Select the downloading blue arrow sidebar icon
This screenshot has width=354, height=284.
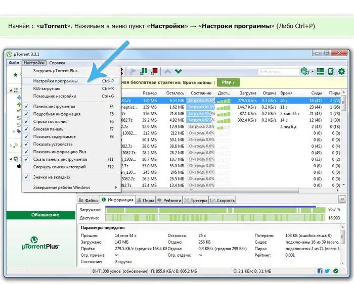[19, 98]
